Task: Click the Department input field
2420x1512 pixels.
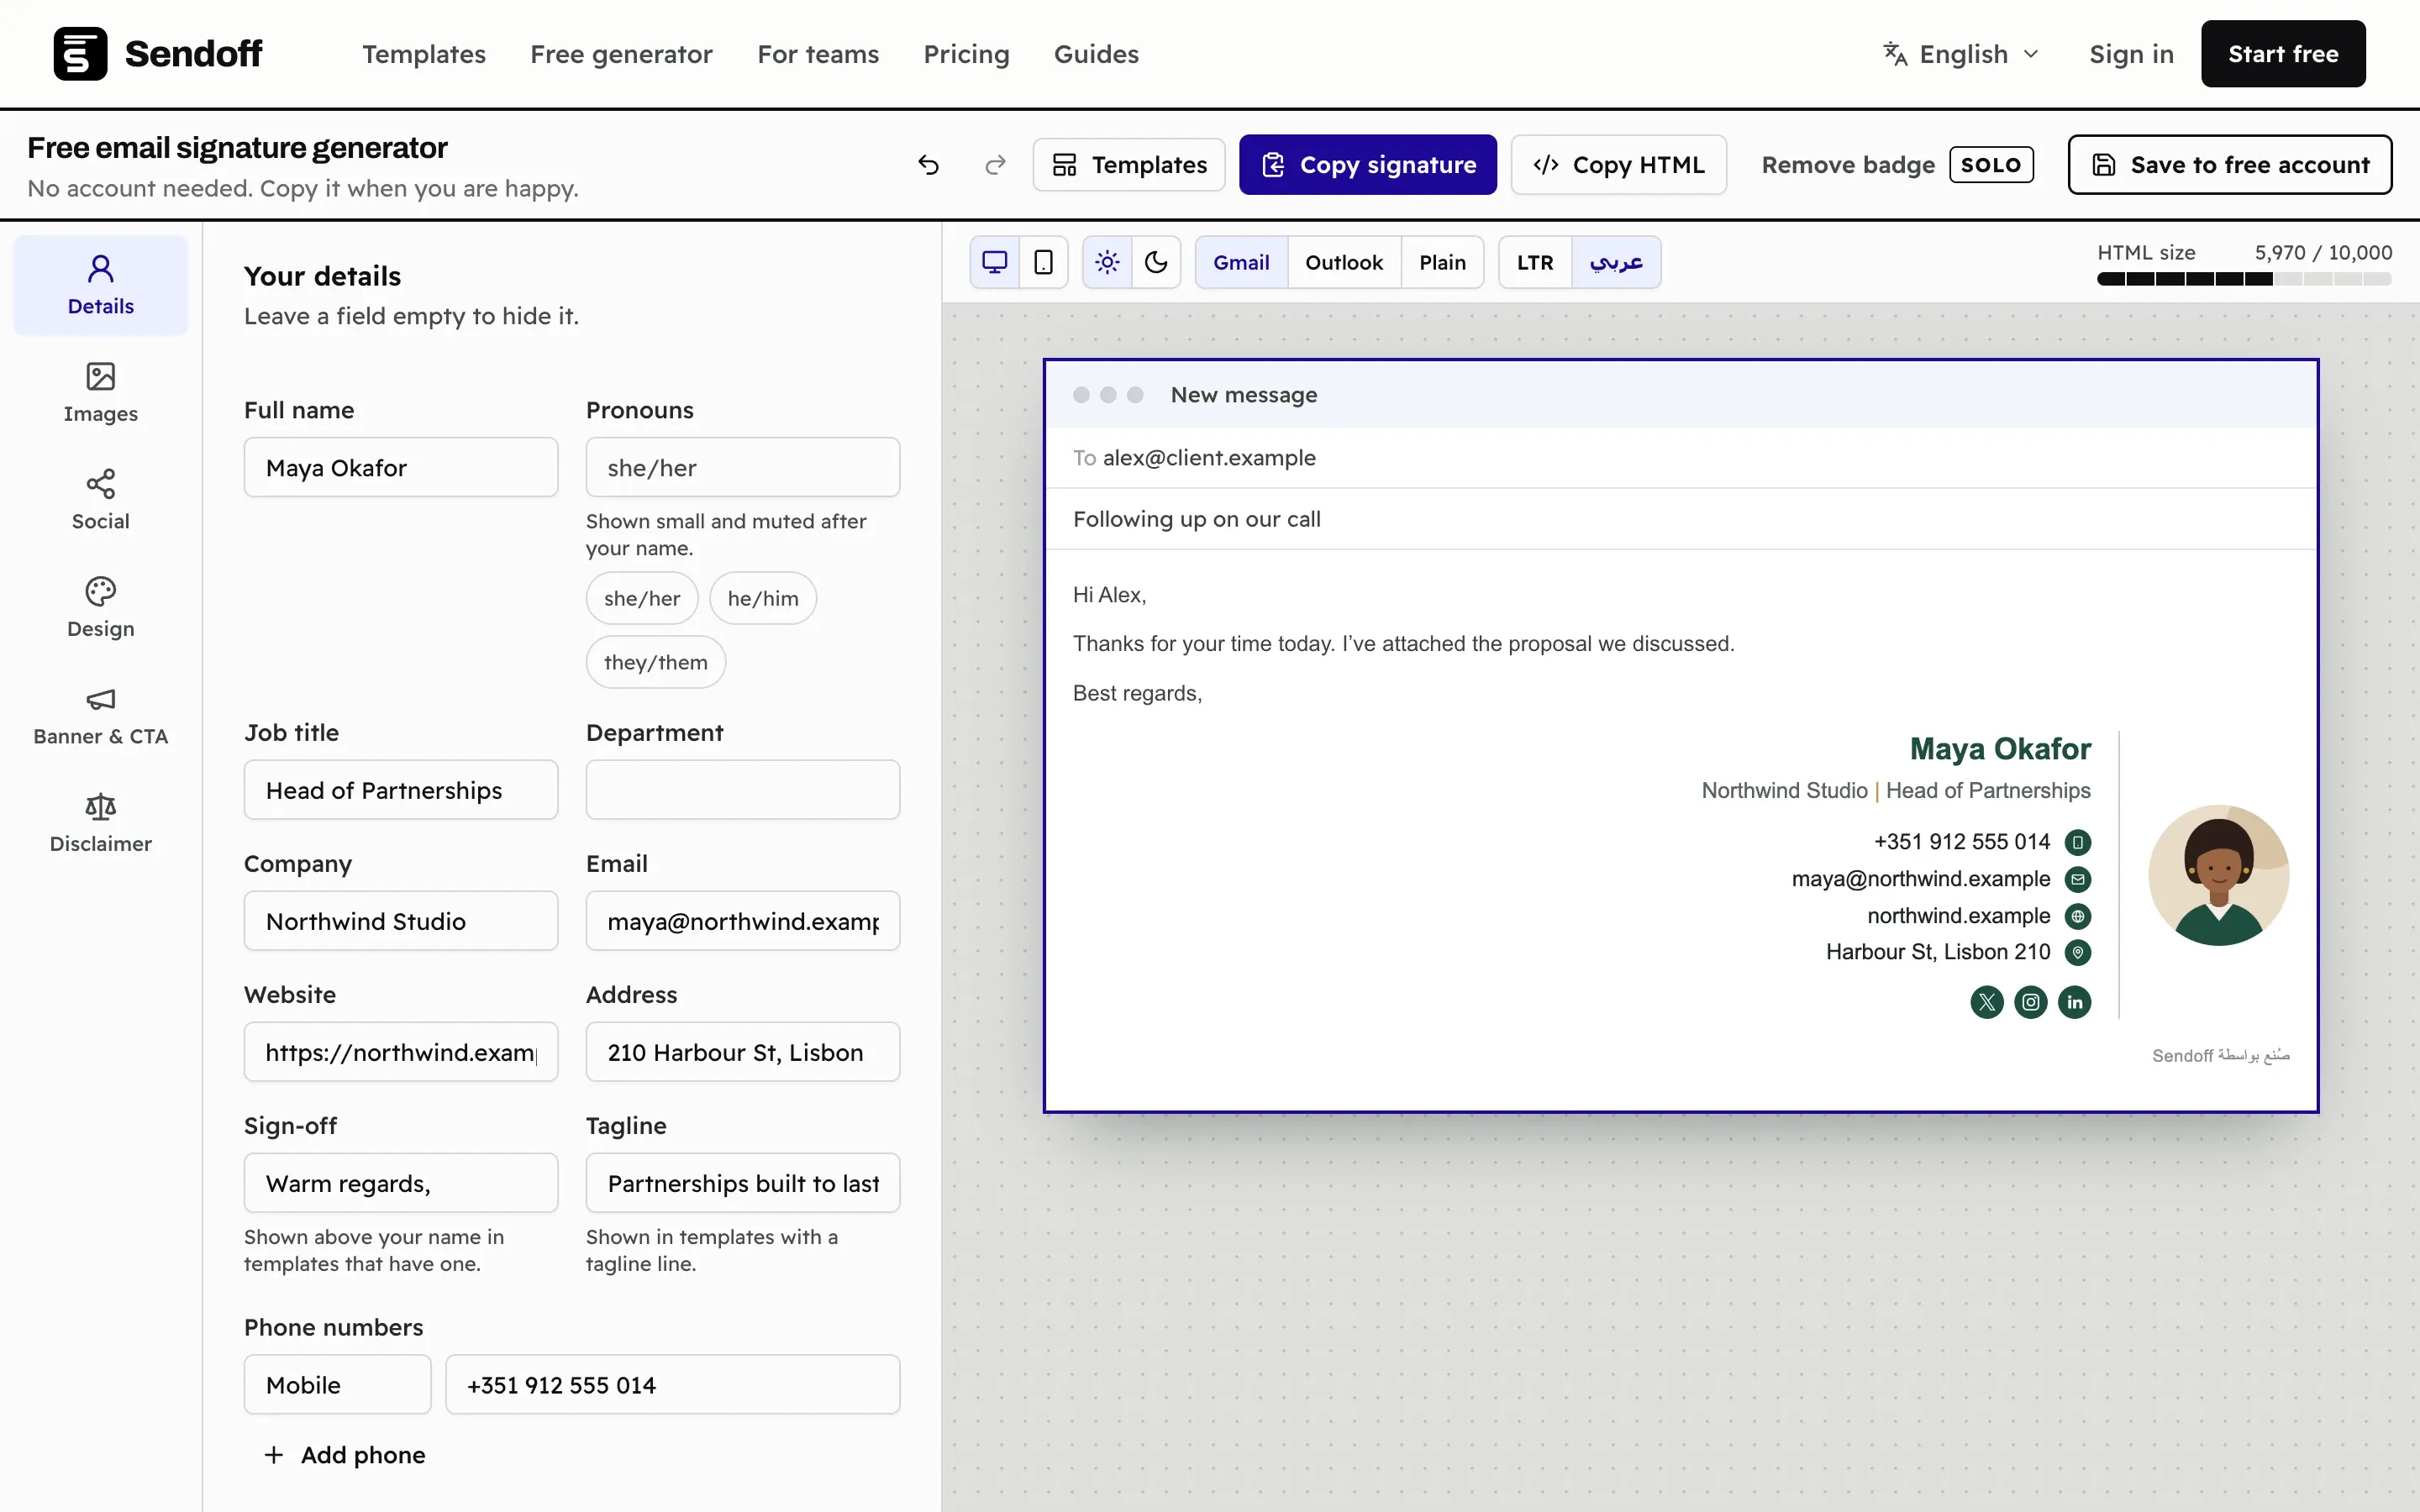Action: [743, 790]
